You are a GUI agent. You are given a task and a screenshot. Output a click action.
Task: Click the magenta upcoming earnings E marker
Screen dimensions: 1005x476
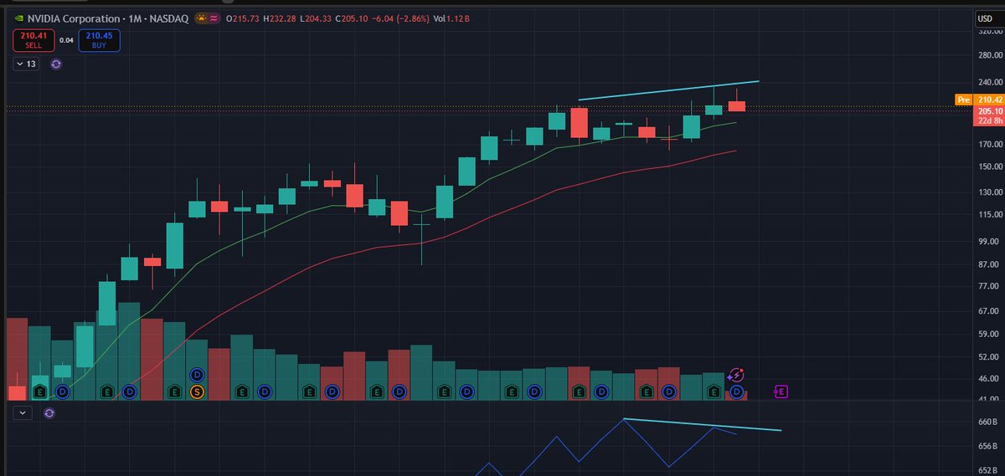pos(781,392)
